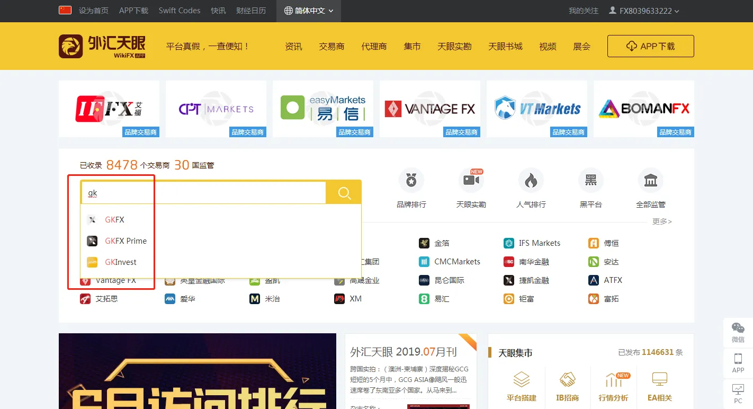Screen dimensions: 753x409
Task: Click the XM broker logo
Action: click(x=339, y=299)
